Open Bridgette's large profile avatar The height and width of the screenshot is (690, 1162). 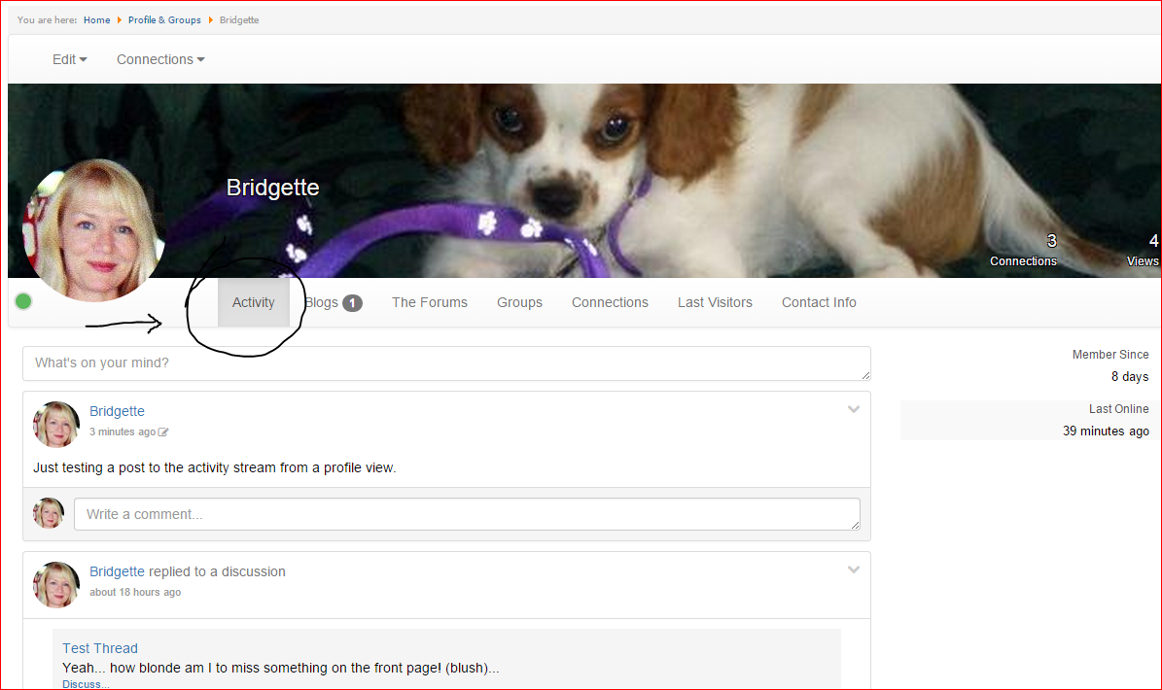click(94, 230)
